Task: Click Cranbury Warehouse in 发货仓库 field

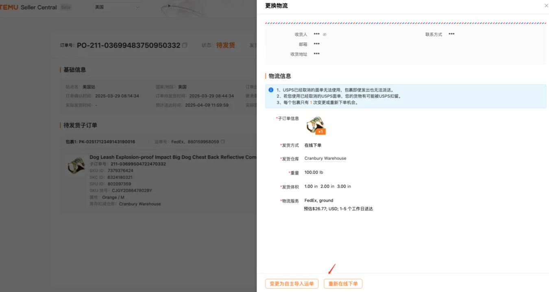Action: (325, 159)
